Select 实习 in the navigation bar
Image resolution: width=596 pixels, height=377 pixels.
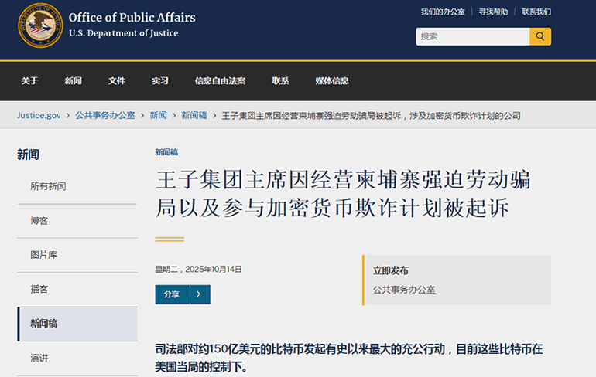[x=160, y=81]
